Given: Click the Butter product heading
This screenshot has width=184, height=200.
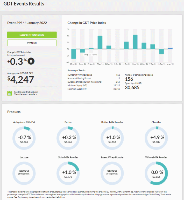Looking at the screenshot, I should coord(68,122).
